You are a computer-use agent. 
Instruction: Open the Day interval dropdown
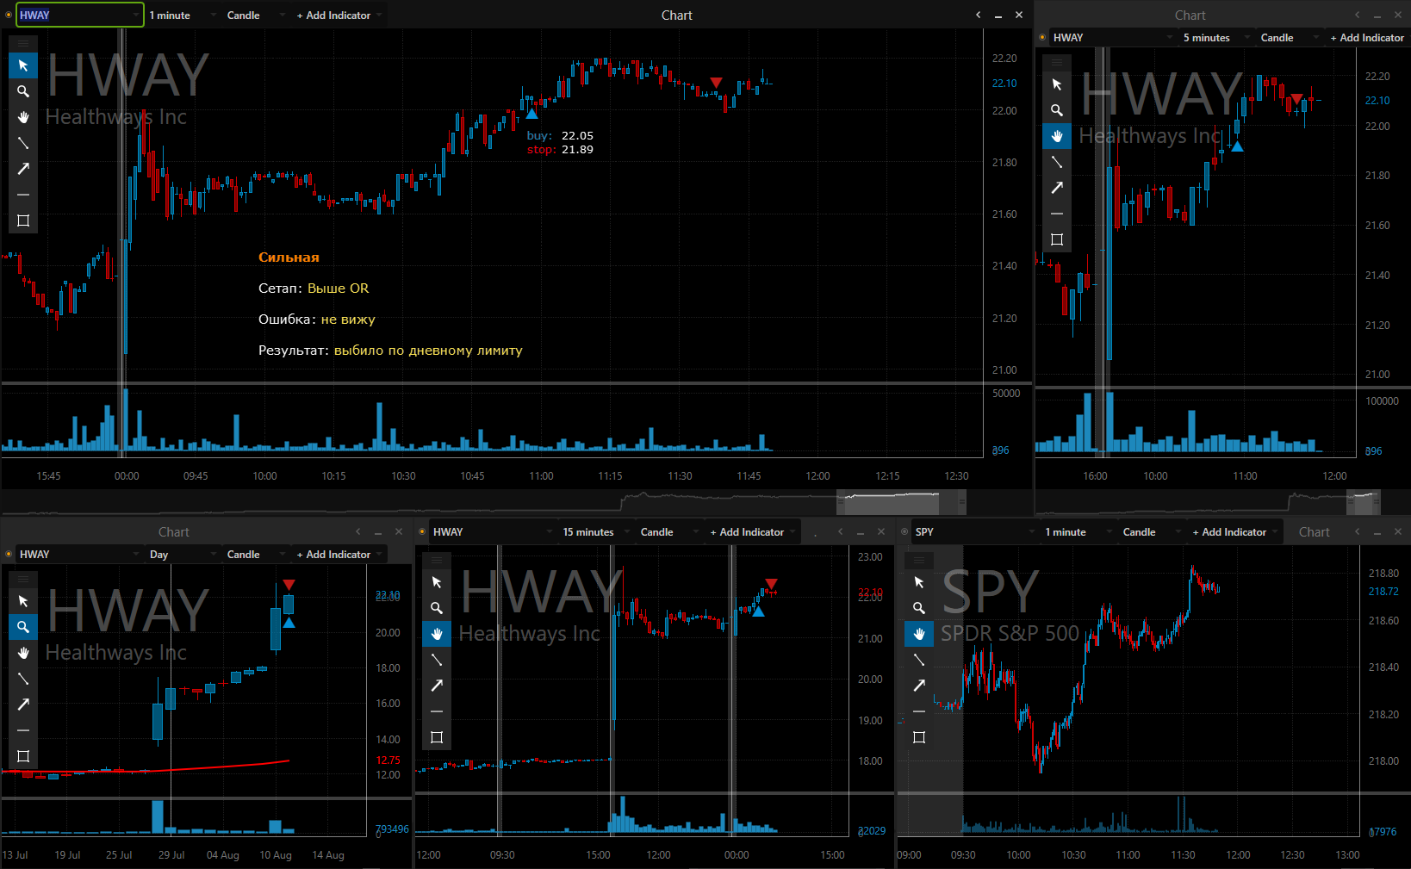tap(182, 554)
